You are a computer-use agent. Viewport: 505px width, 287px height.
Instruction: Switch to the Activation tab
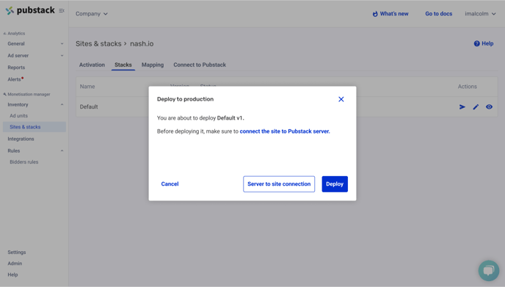[x=92, y=65]
